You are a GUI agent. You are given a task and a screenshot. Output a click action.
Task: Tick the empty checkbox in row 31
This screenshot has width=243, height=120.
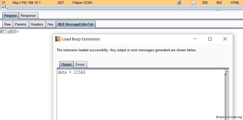click(x=194, y=3)
